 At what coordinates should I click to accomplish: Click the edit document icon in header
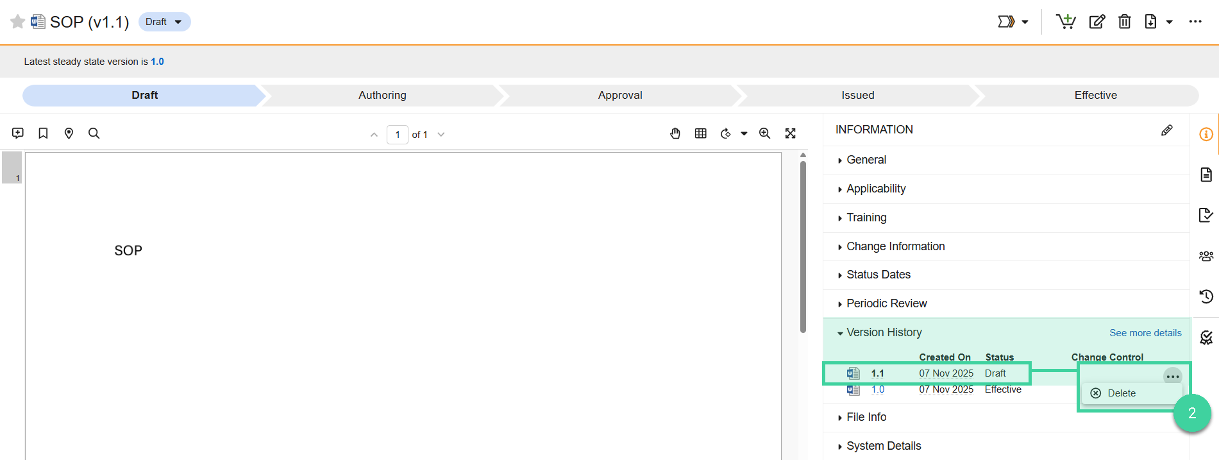click(1097, 22)
